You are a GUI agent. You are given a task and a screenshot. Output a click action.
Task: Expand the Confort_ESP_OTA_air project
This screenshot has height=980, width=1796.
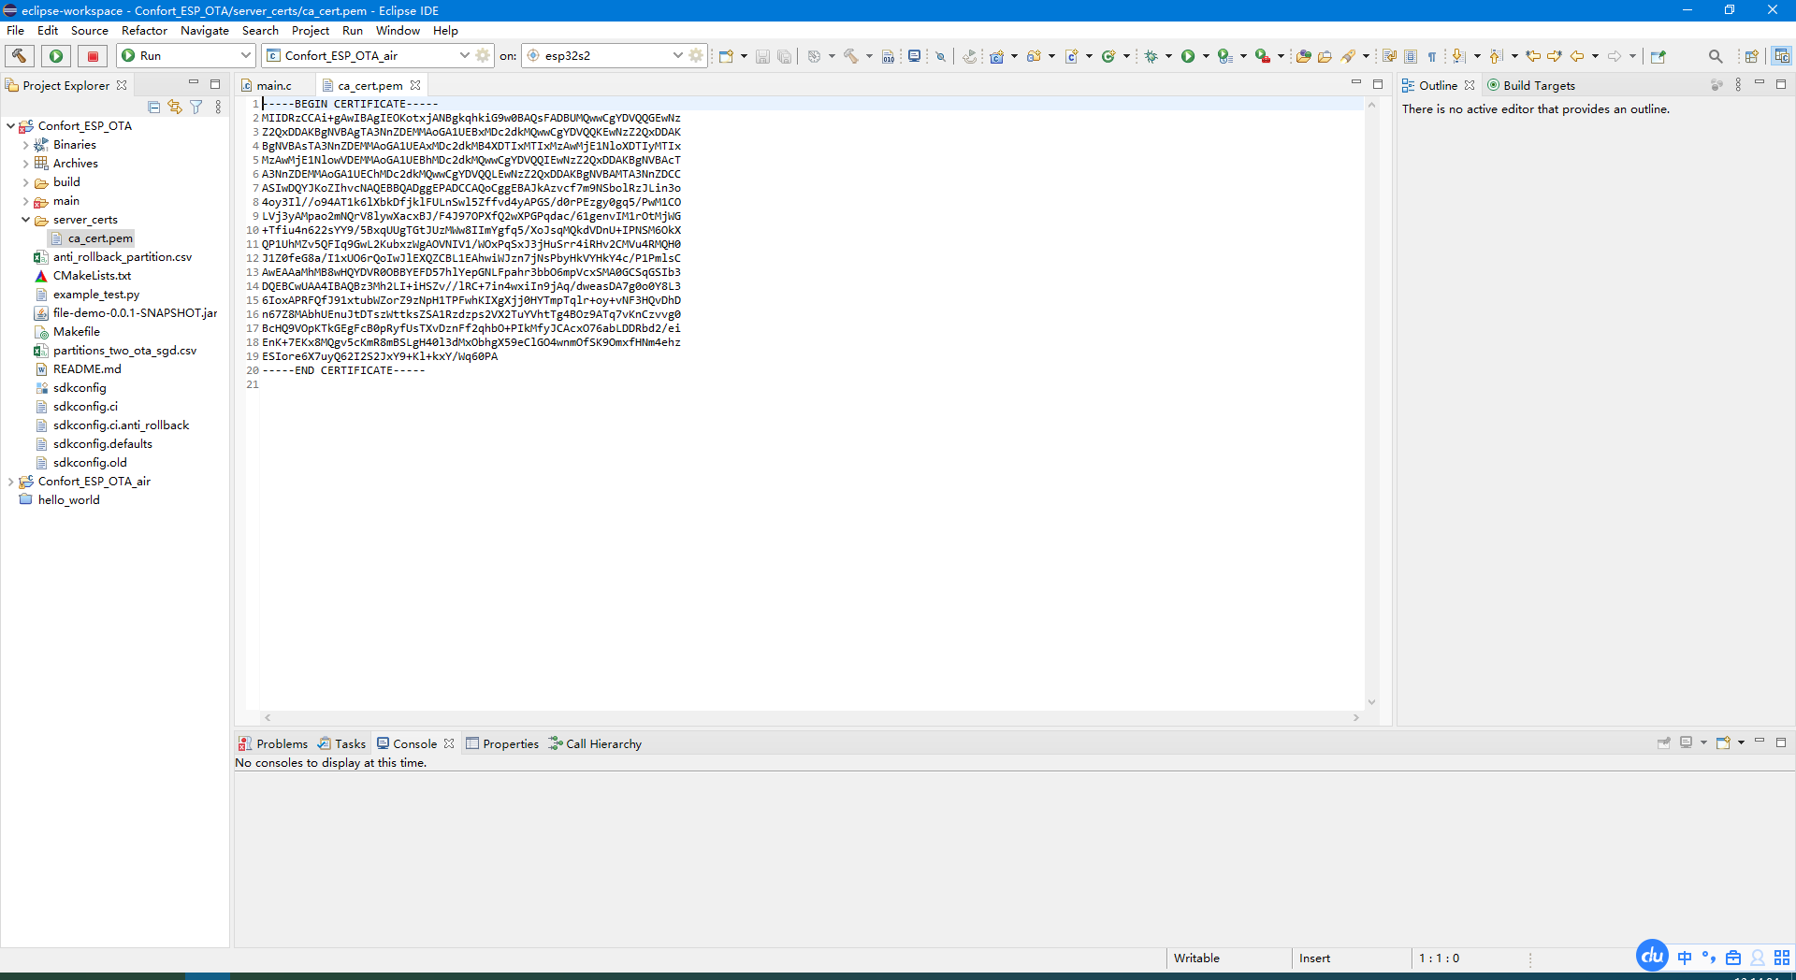[x=10, y=482]
